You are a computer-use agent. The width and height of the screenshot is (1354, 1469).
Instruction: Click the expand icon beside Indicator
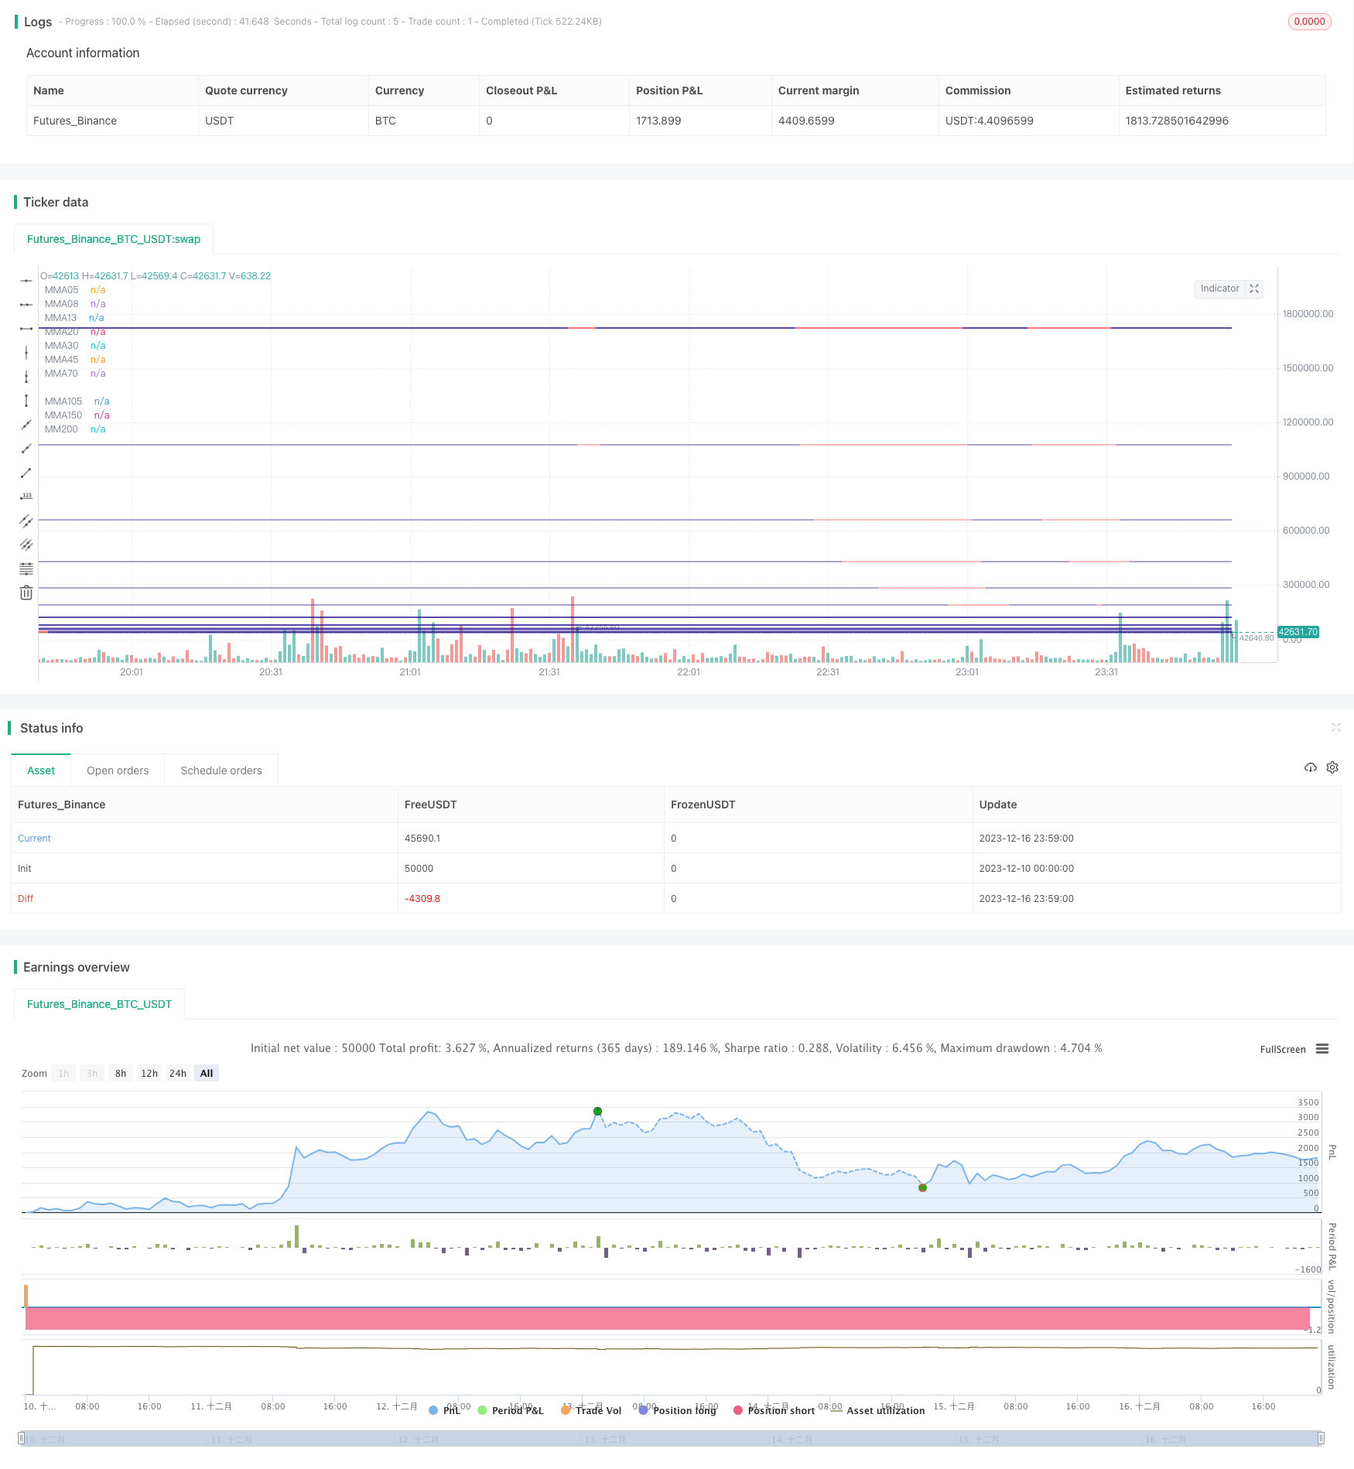tap(1254, 289)
